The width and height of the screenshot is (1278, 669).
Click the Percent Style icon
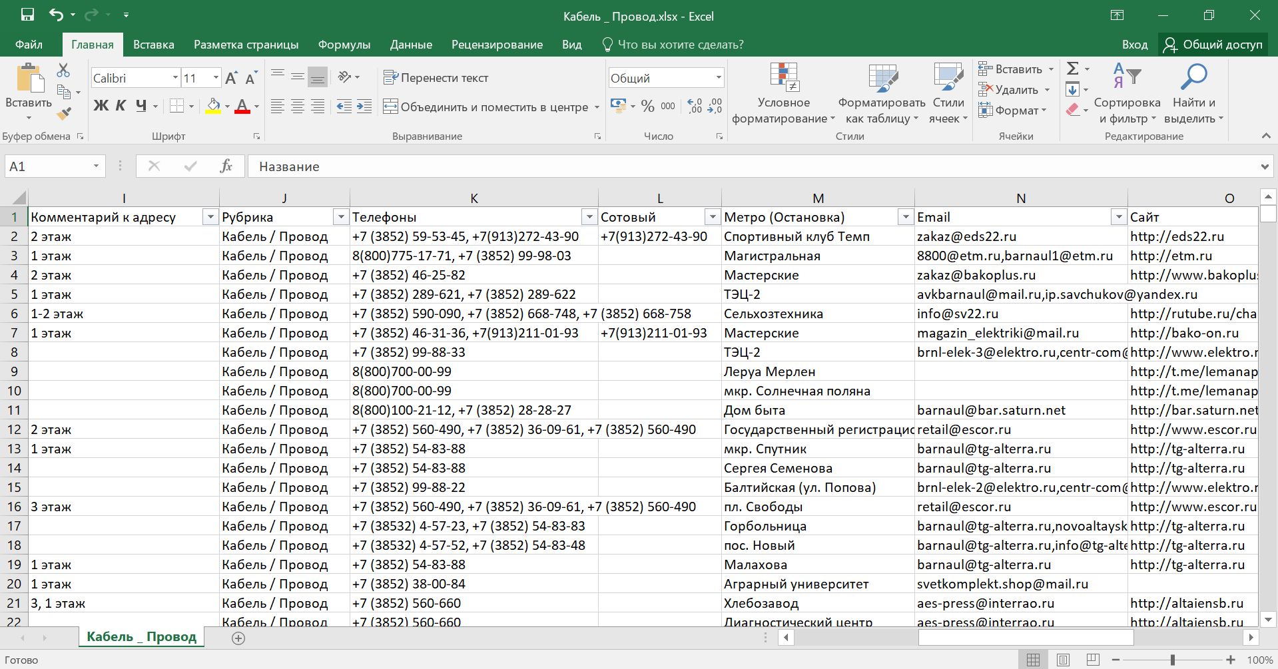pyautogui.click(x=647, y=106)
